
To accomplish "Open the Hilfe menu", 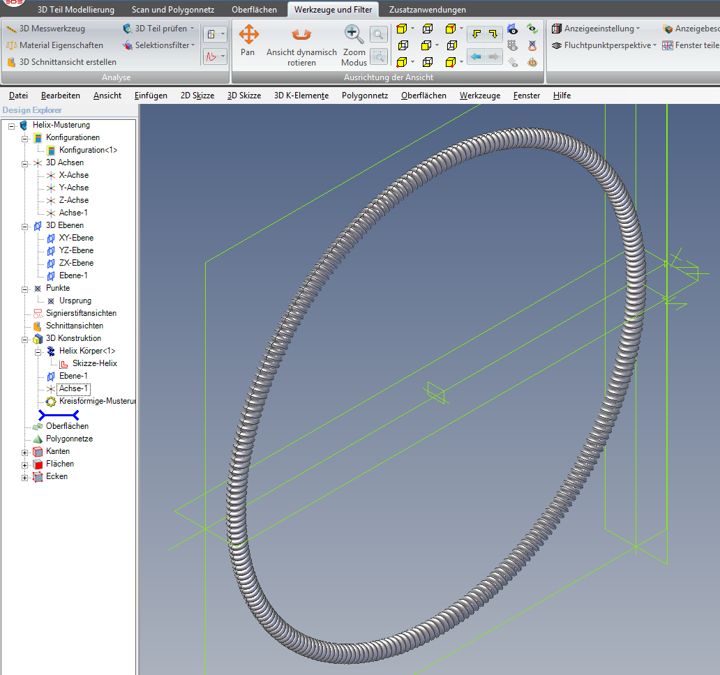I will [x=562, y=96].
